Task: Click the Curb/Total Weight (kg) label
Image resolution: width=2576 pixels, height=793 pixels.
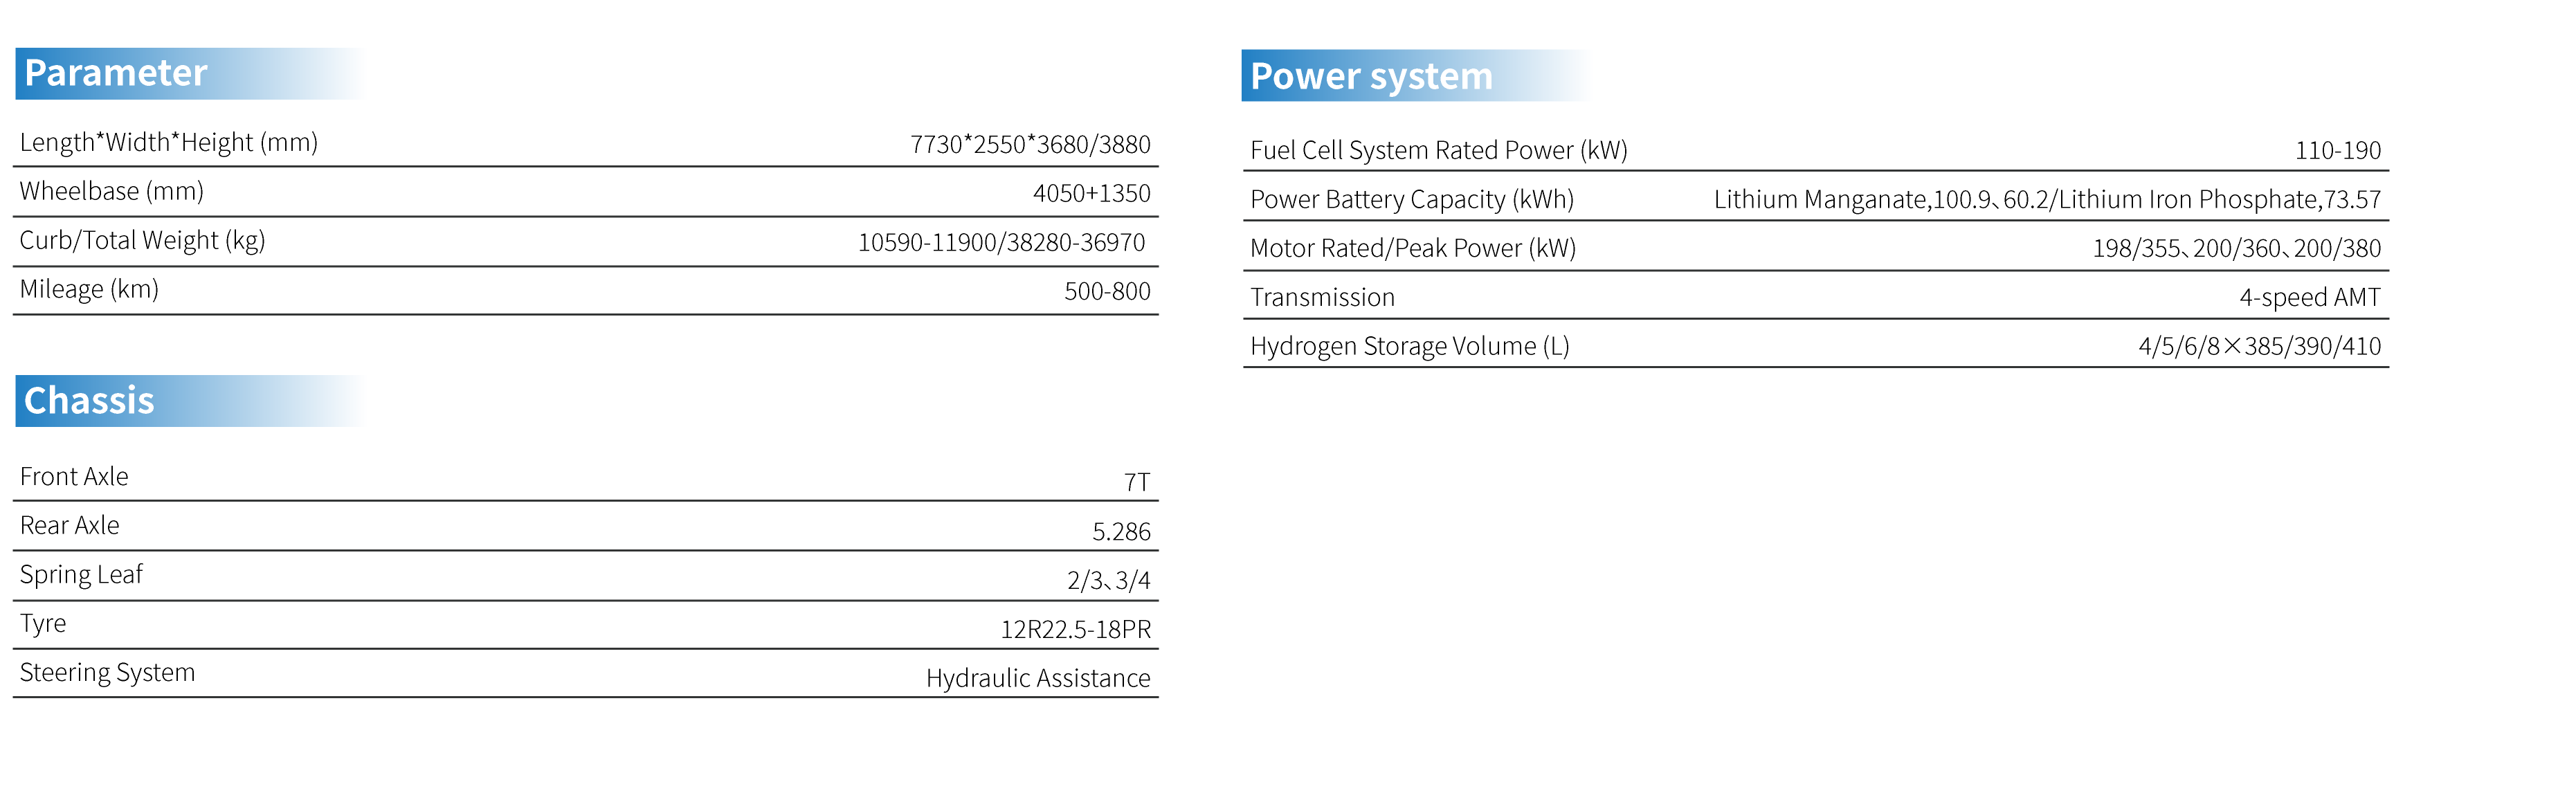Action: 143,241
